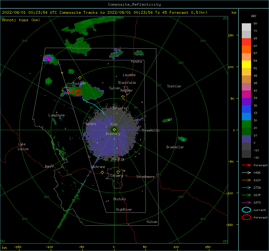Click the white 04DK arrow legend icon
Image resolution: width=269 pixels, height=251 pixels.
246,173
